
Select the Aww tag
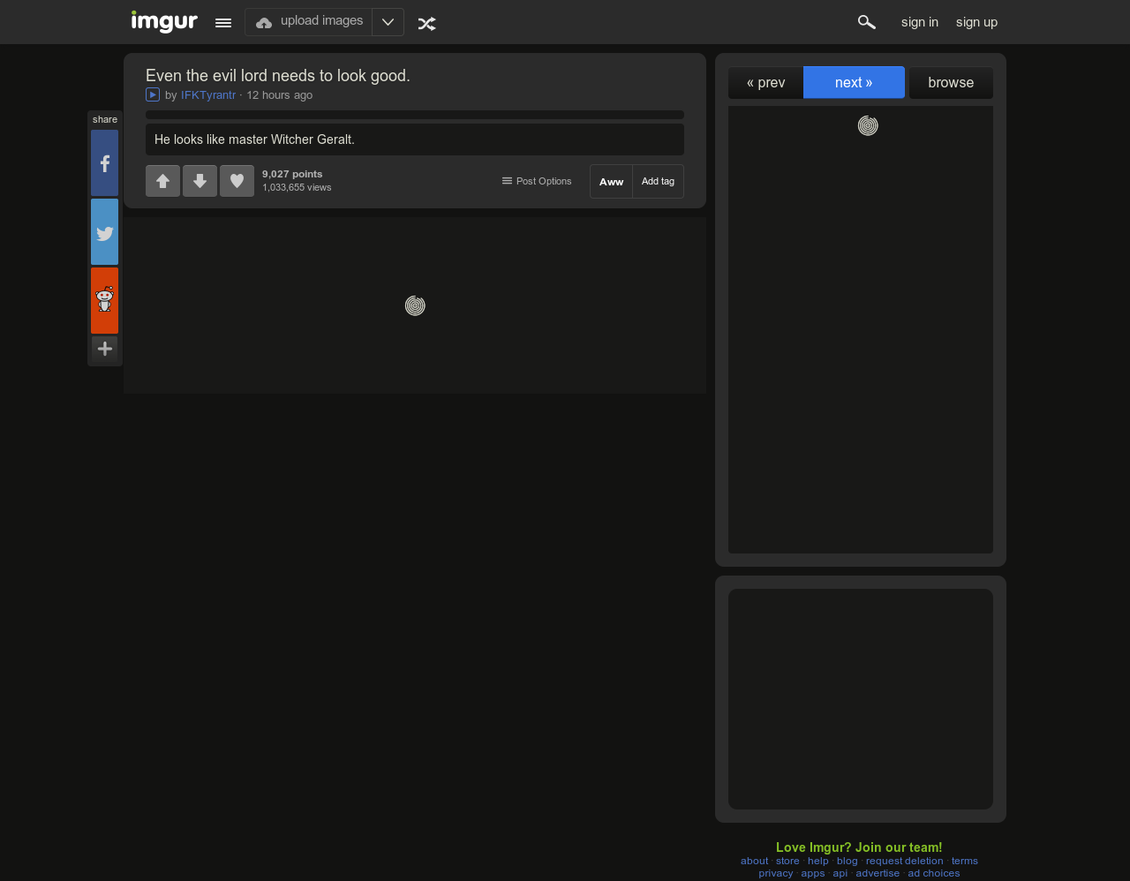[611, 182]
